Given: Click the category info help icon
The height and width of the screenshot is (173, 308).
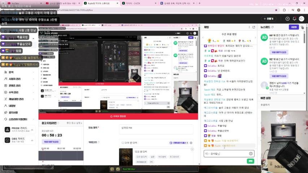Looking at the screenshot, I should [99, 142].
